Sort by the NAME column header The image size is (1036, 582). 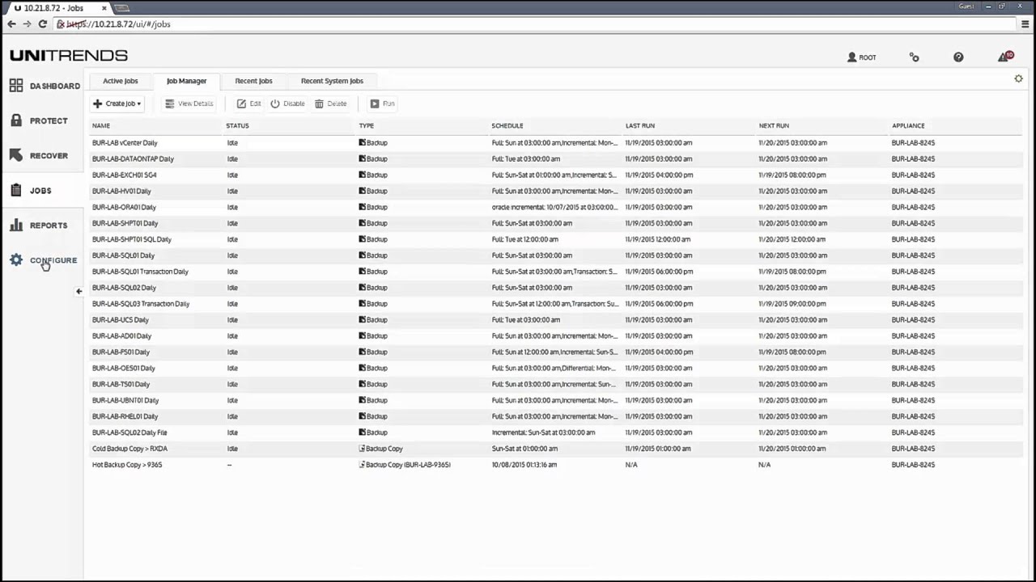tap(100, 125)
